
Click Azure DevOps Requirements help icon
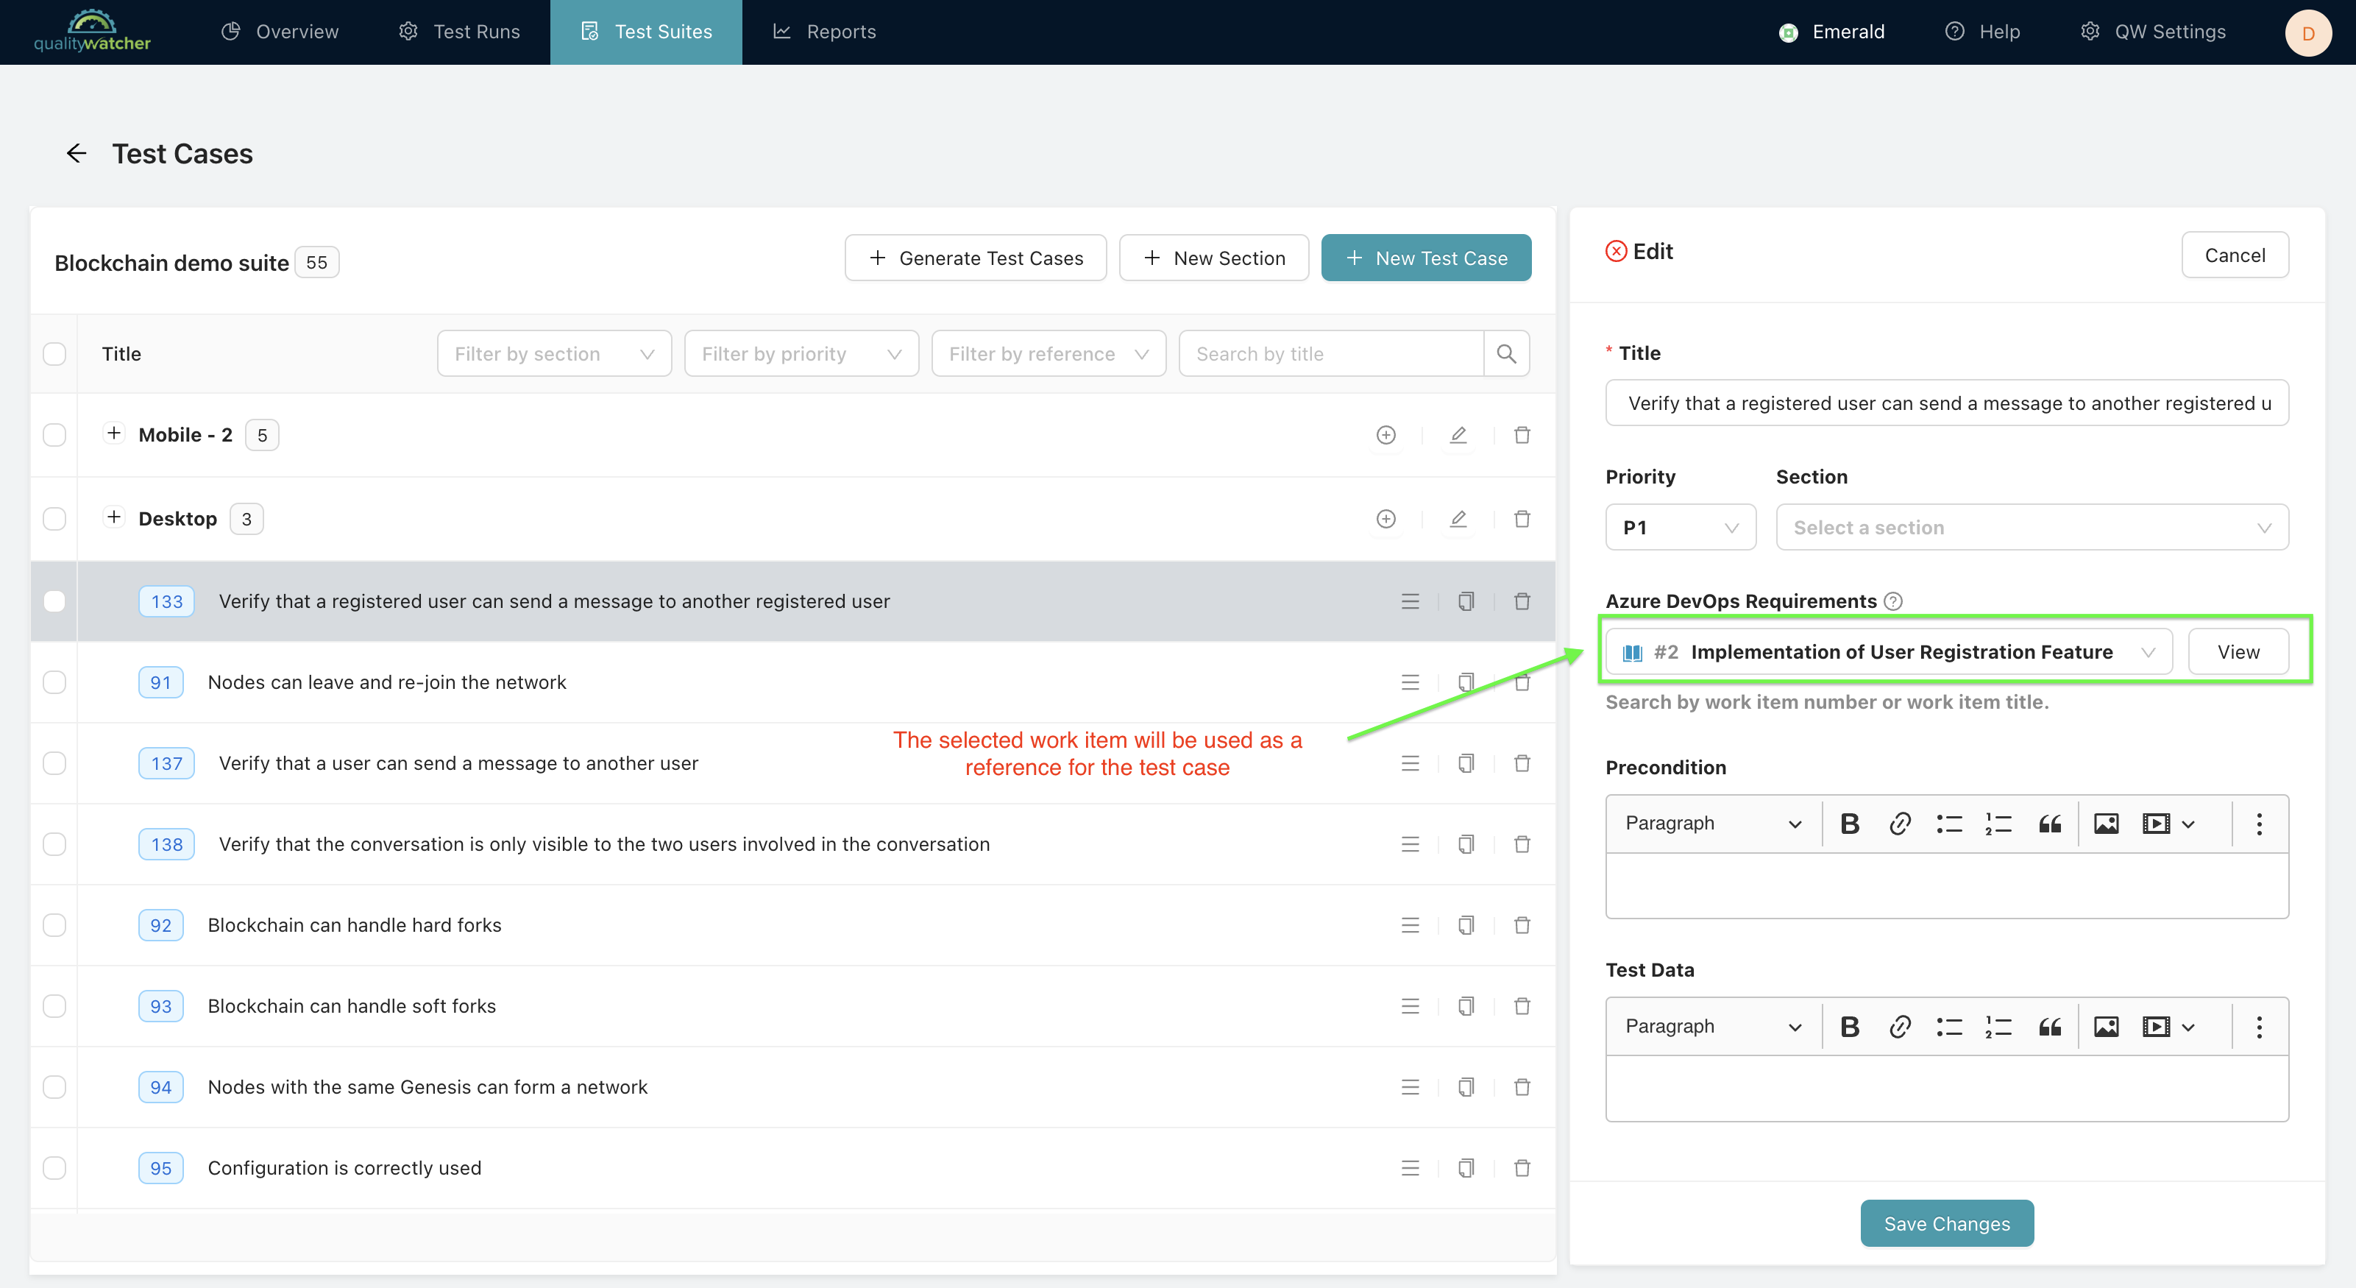(x=1894, y=601)
